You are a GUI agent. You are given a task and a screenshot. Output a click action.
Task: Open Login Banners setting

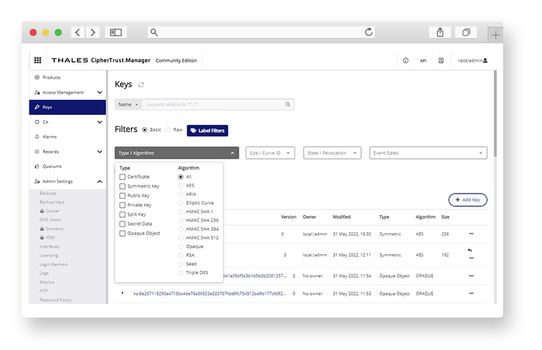coord(54,265)
